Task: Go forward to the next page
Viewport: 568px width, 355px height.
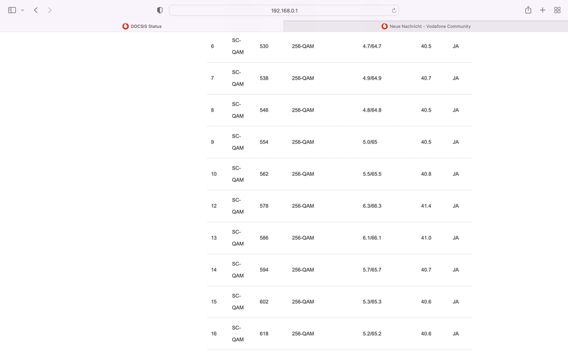Action: (x=50, y=10)
